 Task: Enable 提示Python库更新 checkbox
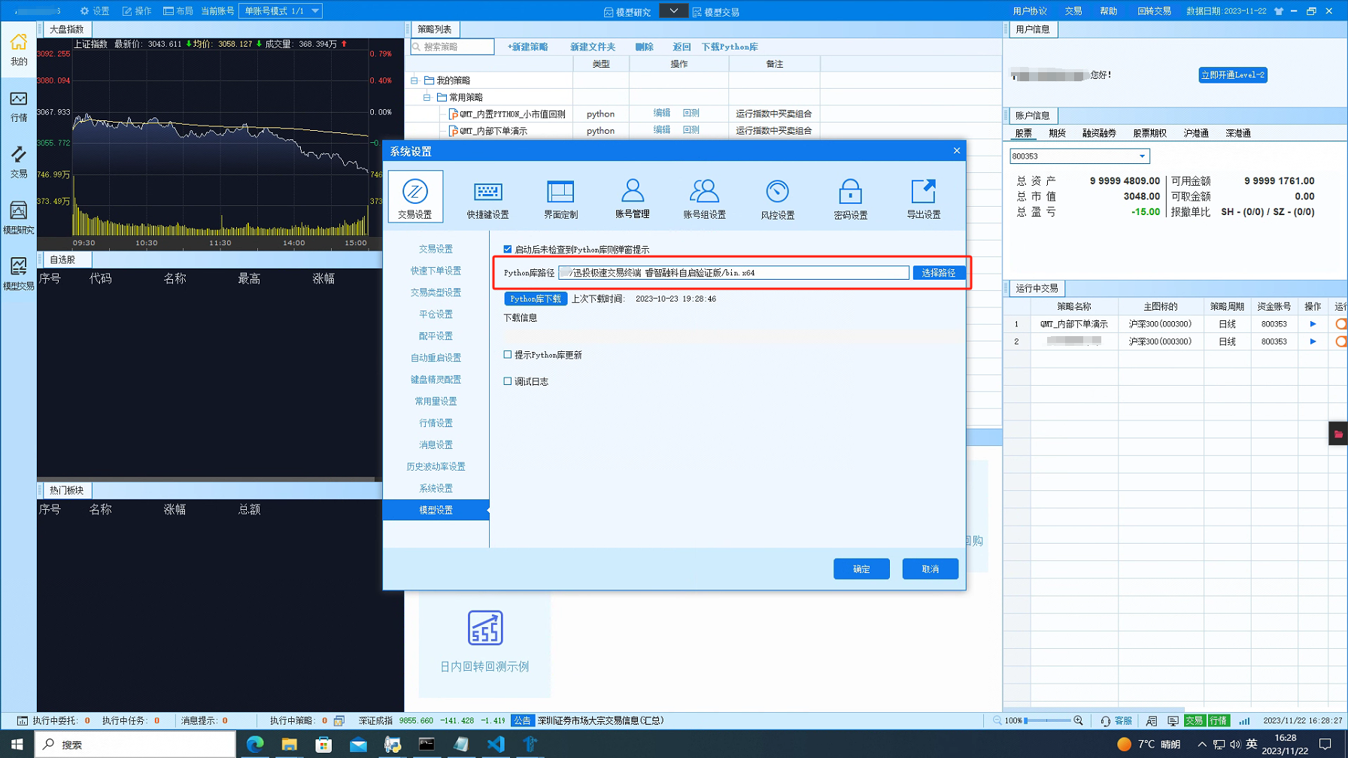pyautogui.click(x=508, y=355)
